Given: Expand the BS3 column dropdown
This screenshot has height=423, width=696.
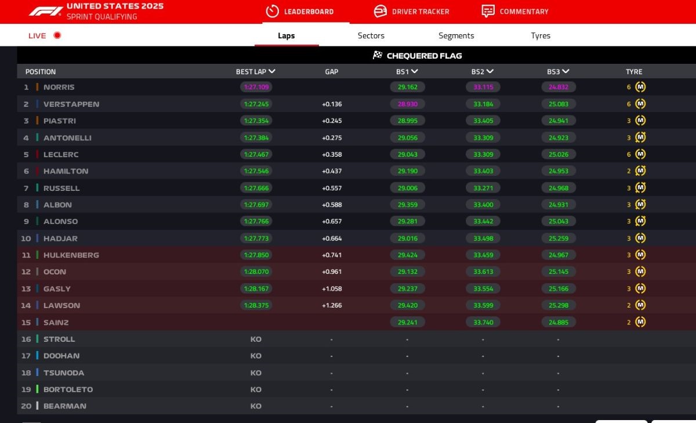Looking at the screenshot, I should (x=565, y=71).
